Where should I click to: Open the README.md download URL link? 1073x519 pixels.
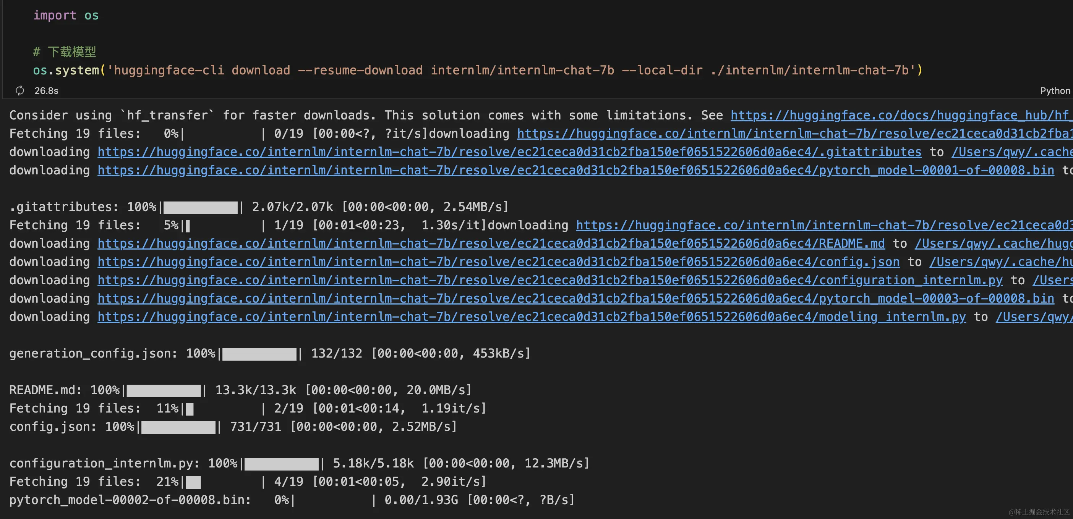click(491, 243)
